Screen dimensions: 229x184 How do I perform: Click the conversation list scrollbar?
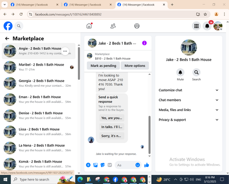79,63
